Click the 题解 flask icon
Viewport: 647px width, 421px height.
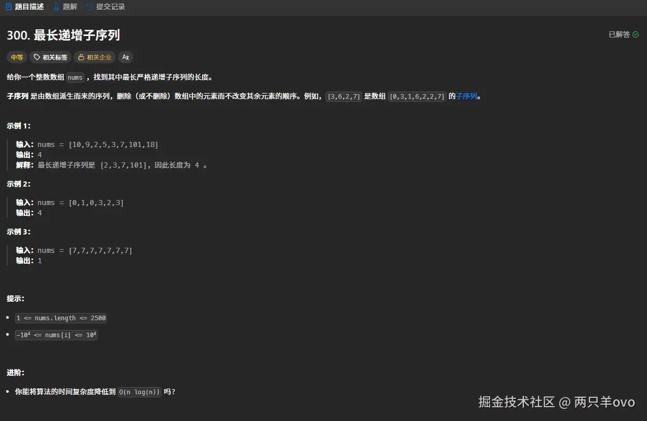click(57, 7)
